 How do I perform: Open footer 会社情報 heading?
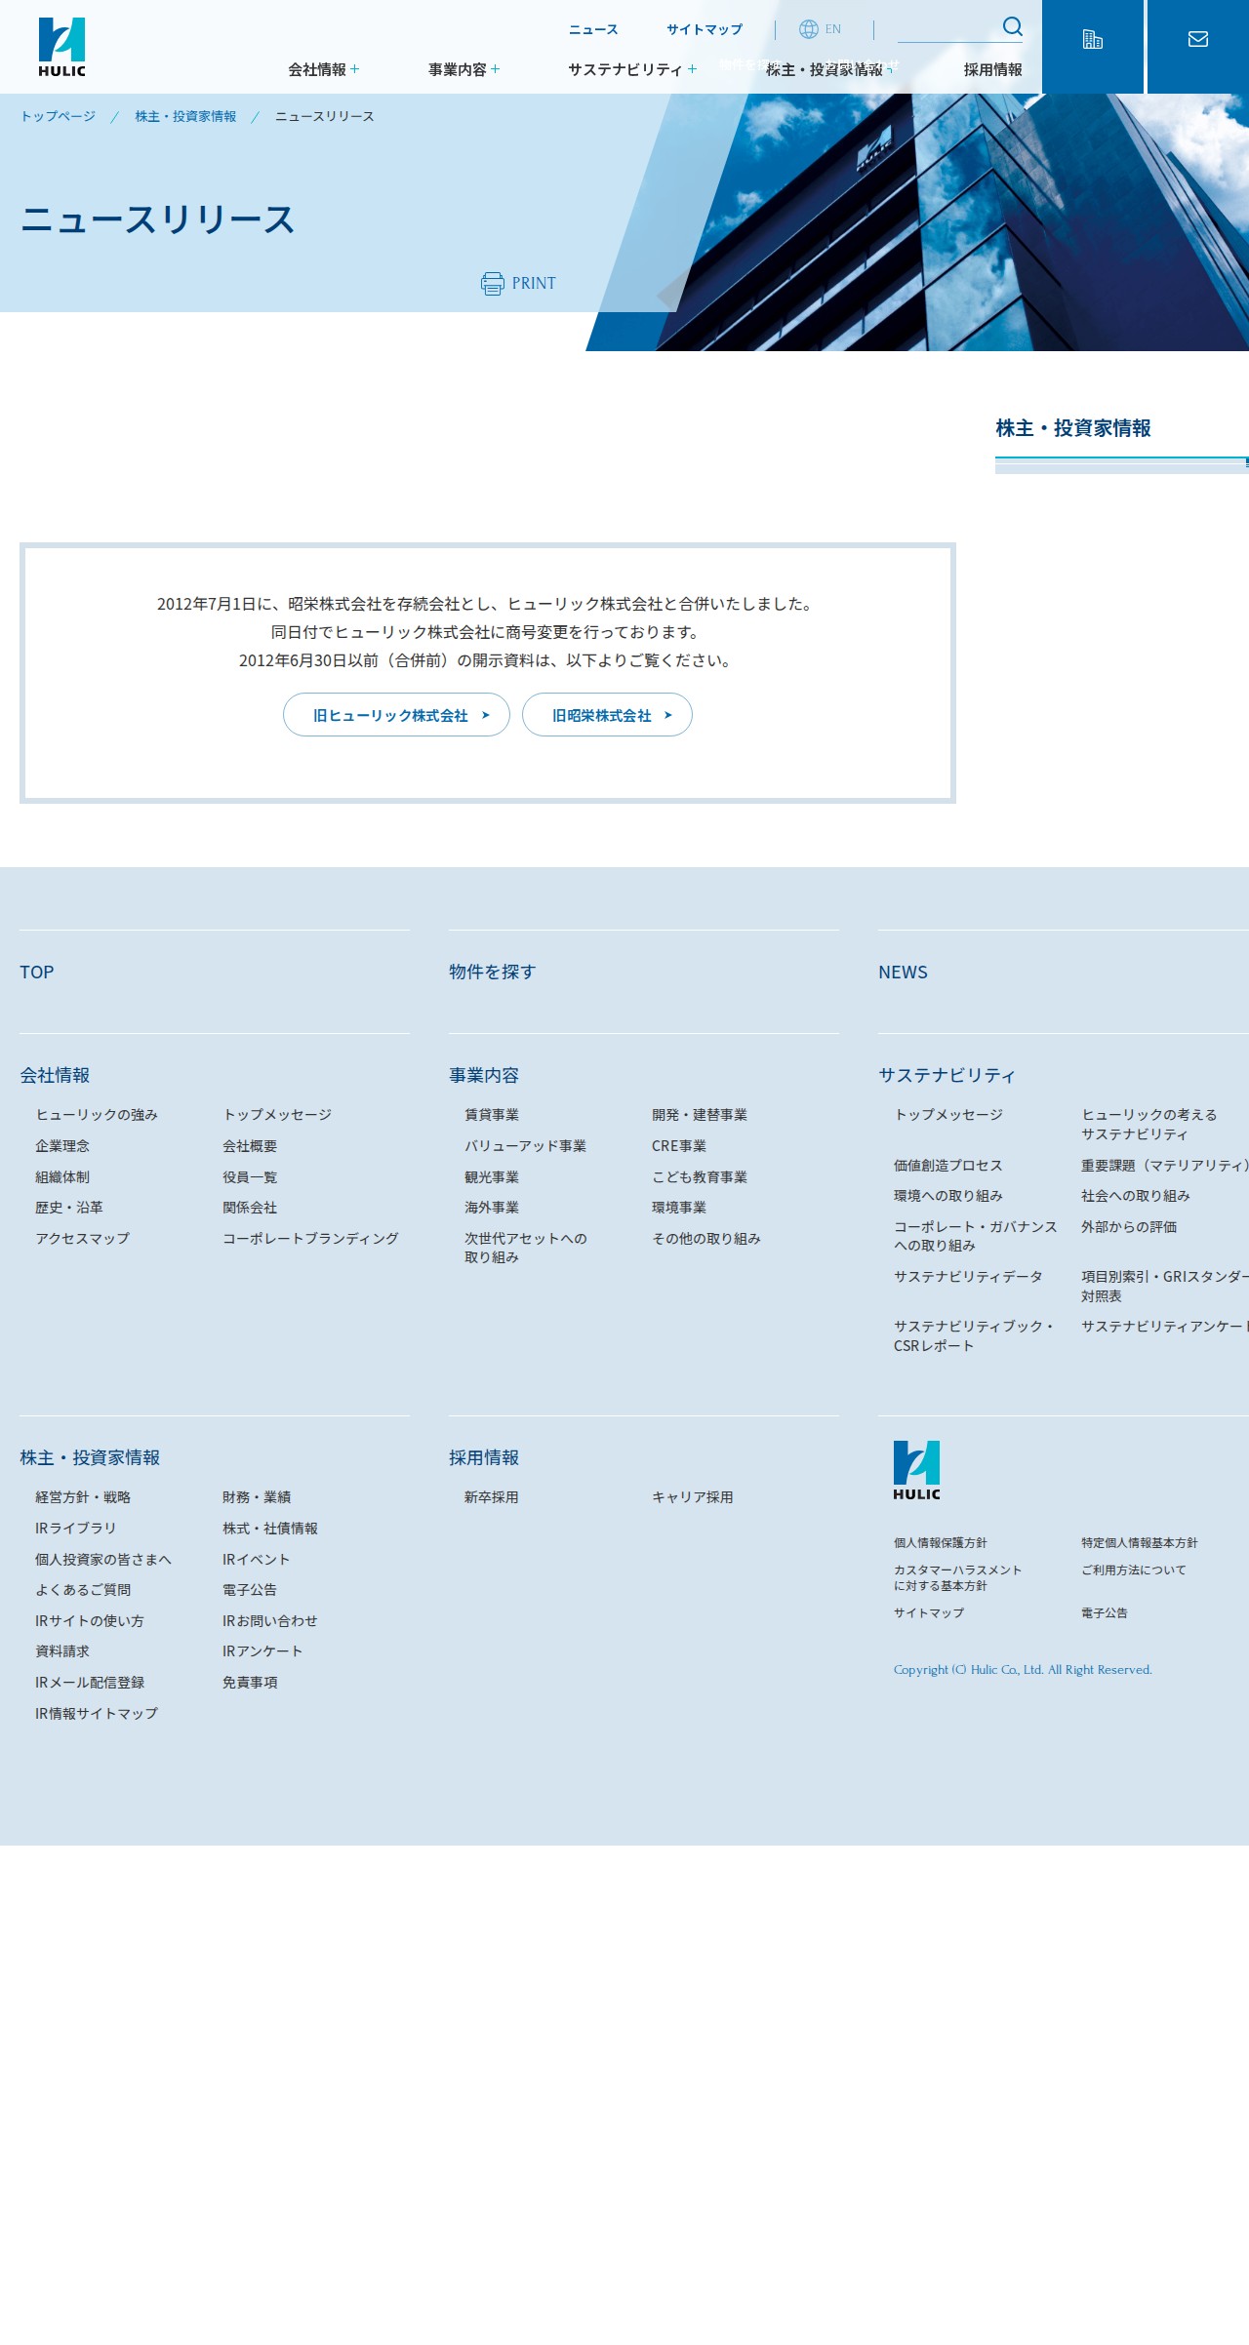click(x=55, y=1075)
